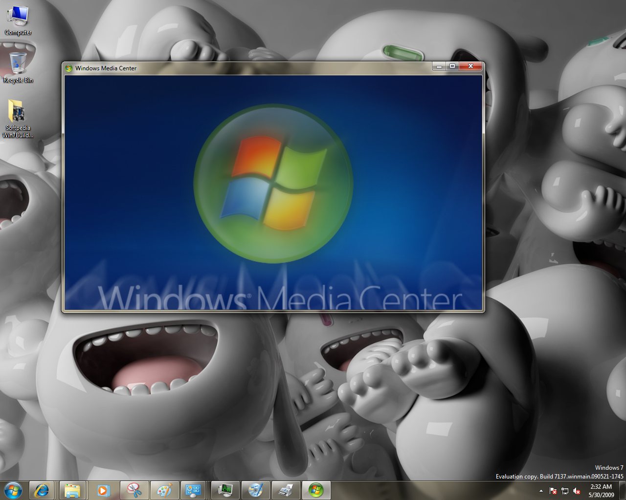This screenshot has width=626, height=500.
Task: Open the Resource Monitor taskbar icon
Action: (225, 490)
